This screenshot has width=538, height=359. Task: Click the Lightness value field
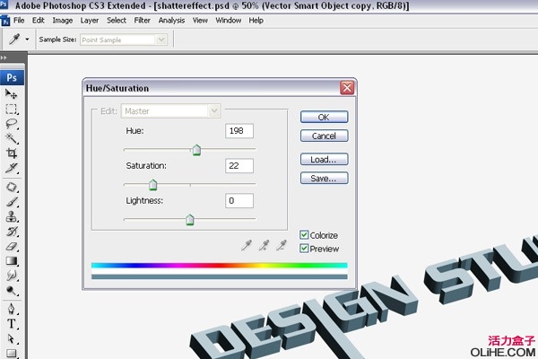pyautogui.click(x=239, y=201)
